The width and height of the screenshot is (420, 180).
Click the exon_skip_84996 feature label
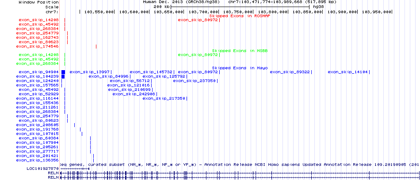click(x=108, y=76)
